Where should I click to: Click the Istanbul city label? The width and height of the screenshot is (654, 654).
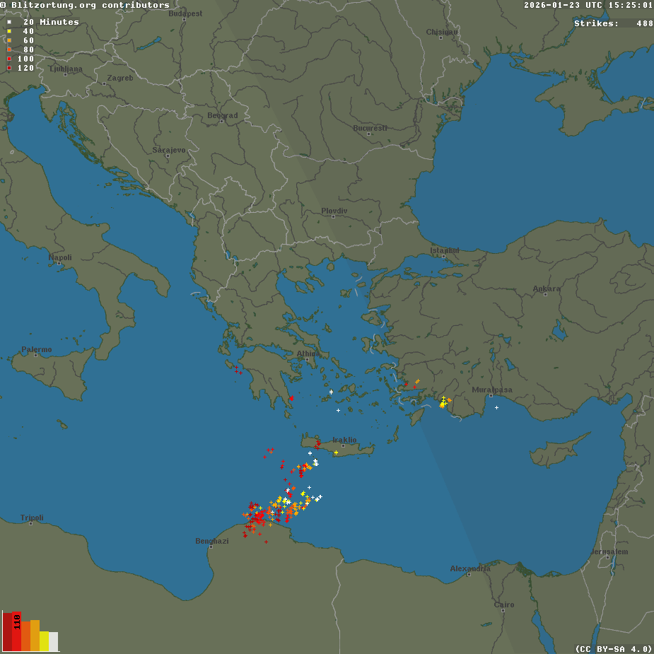click(x=445, y=250)
